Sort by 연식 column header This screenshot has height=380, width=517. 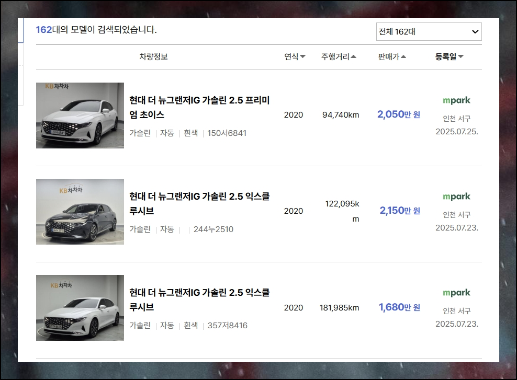point(295,56)
